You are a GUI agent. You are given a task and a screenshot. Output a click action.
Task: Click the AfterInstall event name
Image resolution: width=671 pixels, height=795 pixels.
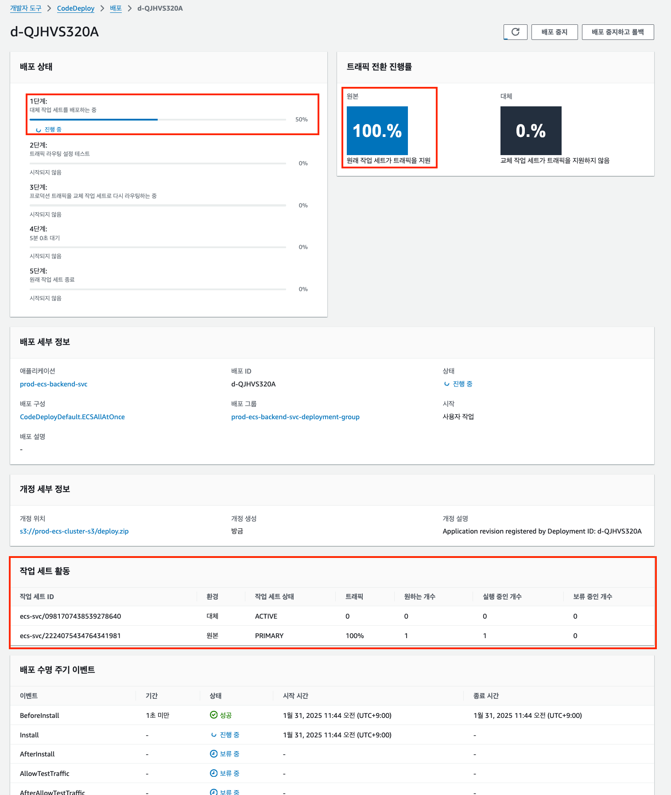pos(37,754)
